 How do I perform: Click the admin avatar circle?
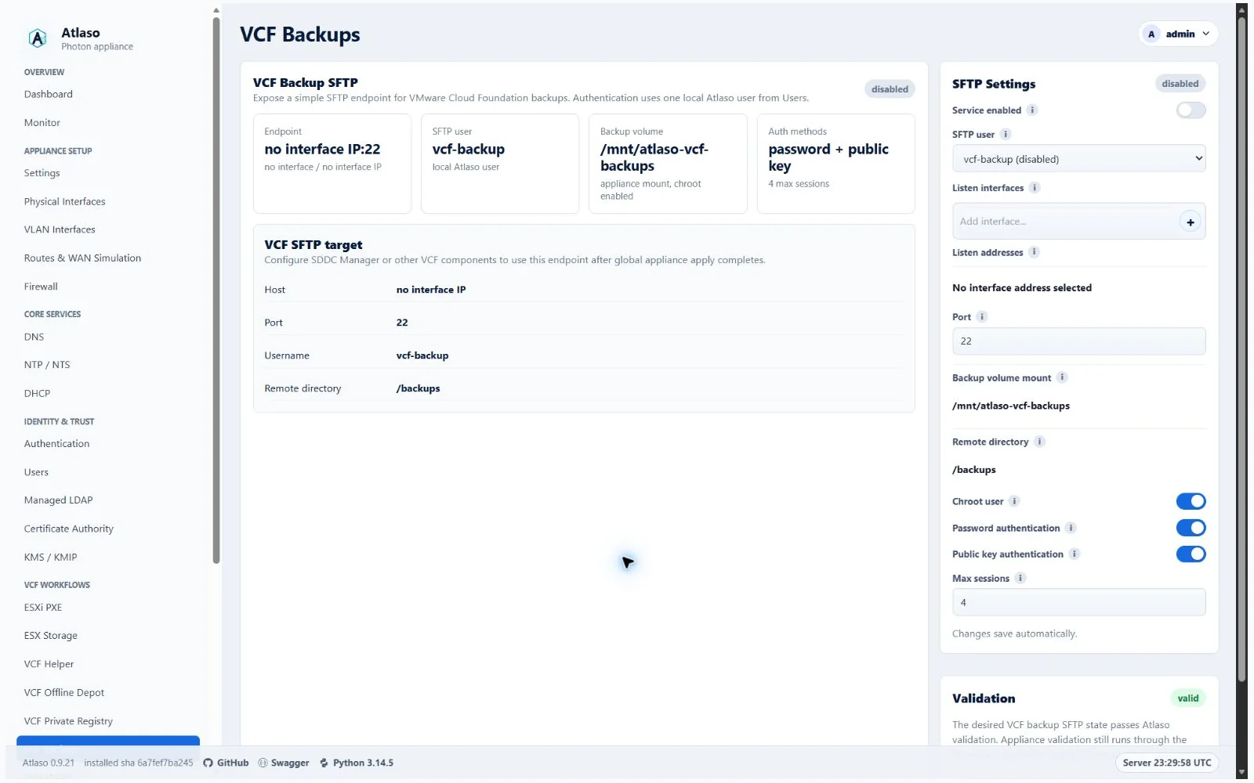point(1151,34)
